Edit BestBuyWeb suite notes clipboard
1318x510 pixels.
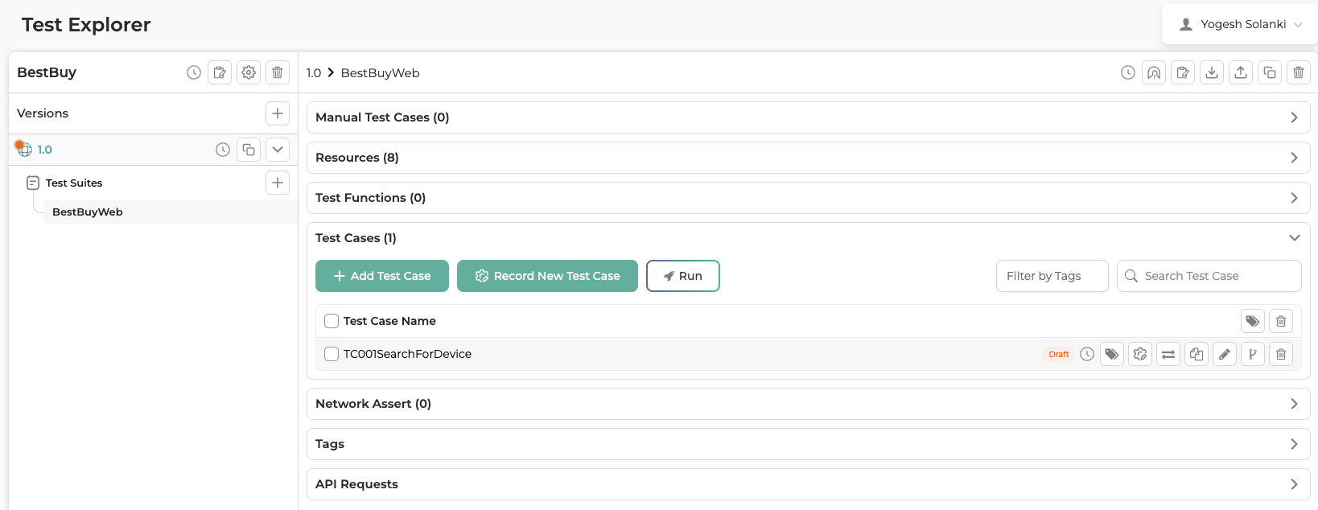click(1183, 72)
